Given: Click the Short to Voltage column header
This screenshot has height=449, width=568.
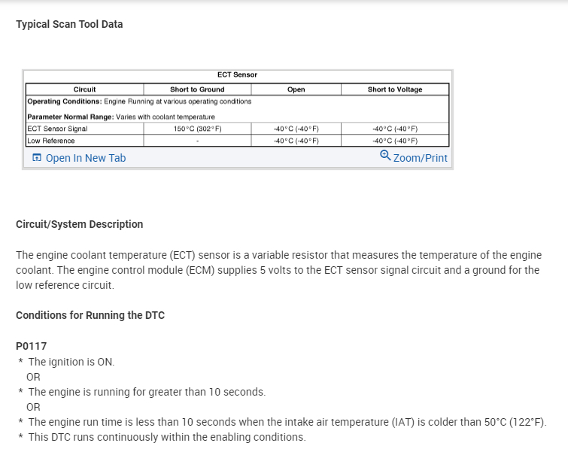Looking at the screenshot, I should [394, 89].
